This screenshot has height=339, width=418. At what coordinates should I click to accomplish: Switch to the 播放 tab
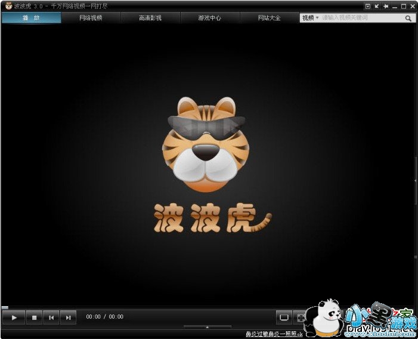31,18
